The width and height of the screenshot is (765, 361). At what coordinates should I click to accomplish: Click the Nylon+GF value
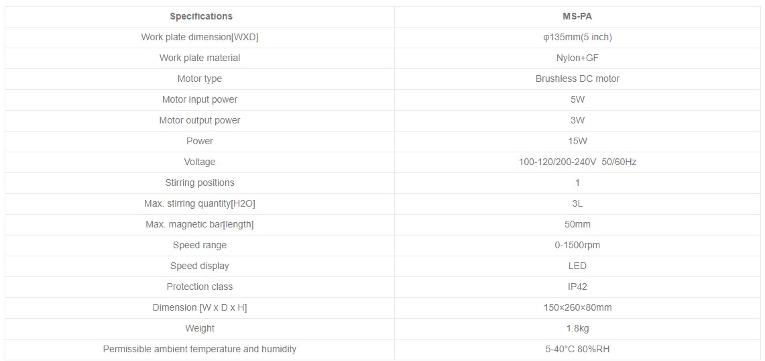(x=577, y=58)
